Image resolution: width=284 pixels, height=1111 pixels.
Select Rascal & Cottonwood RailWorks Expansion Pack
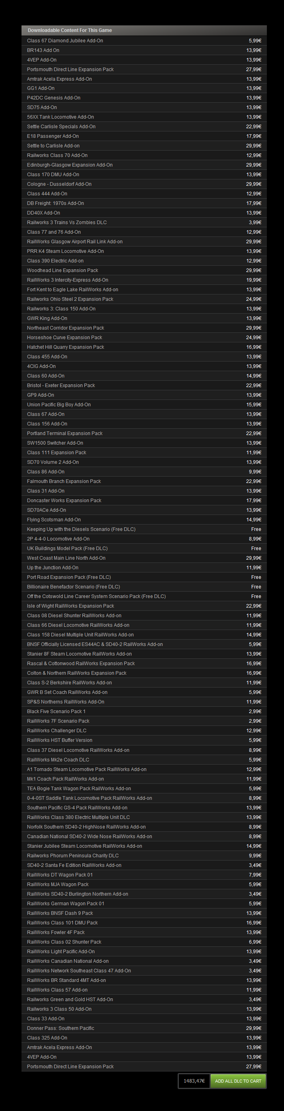pos(144,663)
